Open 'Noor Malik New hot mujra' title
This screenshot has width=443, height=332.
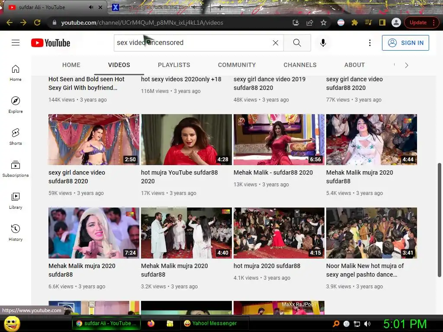(365, 270)
